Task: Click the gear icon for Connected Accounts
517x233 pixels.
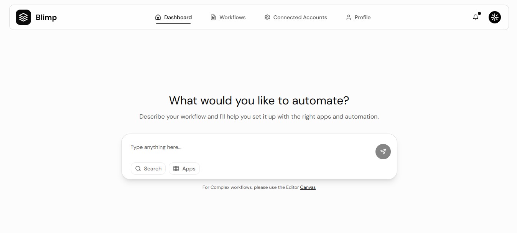Action: (267, 17)
